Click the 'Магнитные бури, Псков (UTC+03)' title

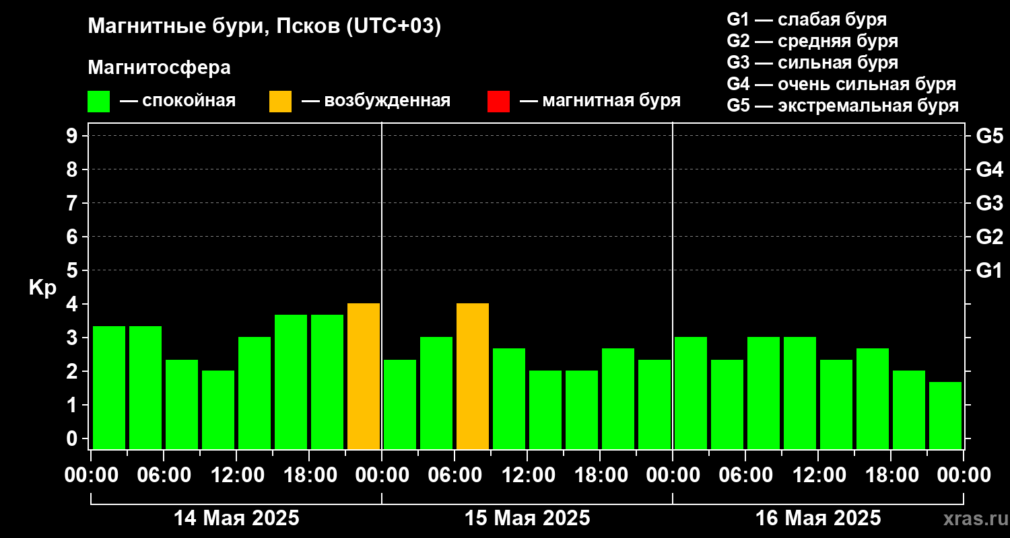265,27
